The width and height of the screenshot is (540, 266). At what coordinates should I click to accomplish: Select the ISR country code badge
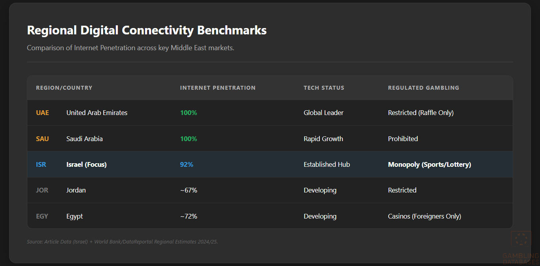point(41,164)
